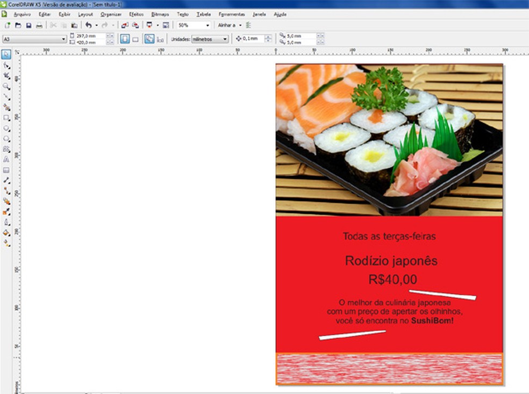Screen dimensions: 529x394
Task: Undo the last action
Action: click(x=89, y=25)
